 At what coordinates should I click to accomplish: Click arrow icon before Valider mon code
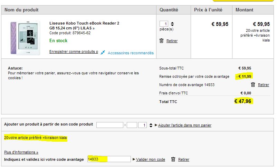134,159
